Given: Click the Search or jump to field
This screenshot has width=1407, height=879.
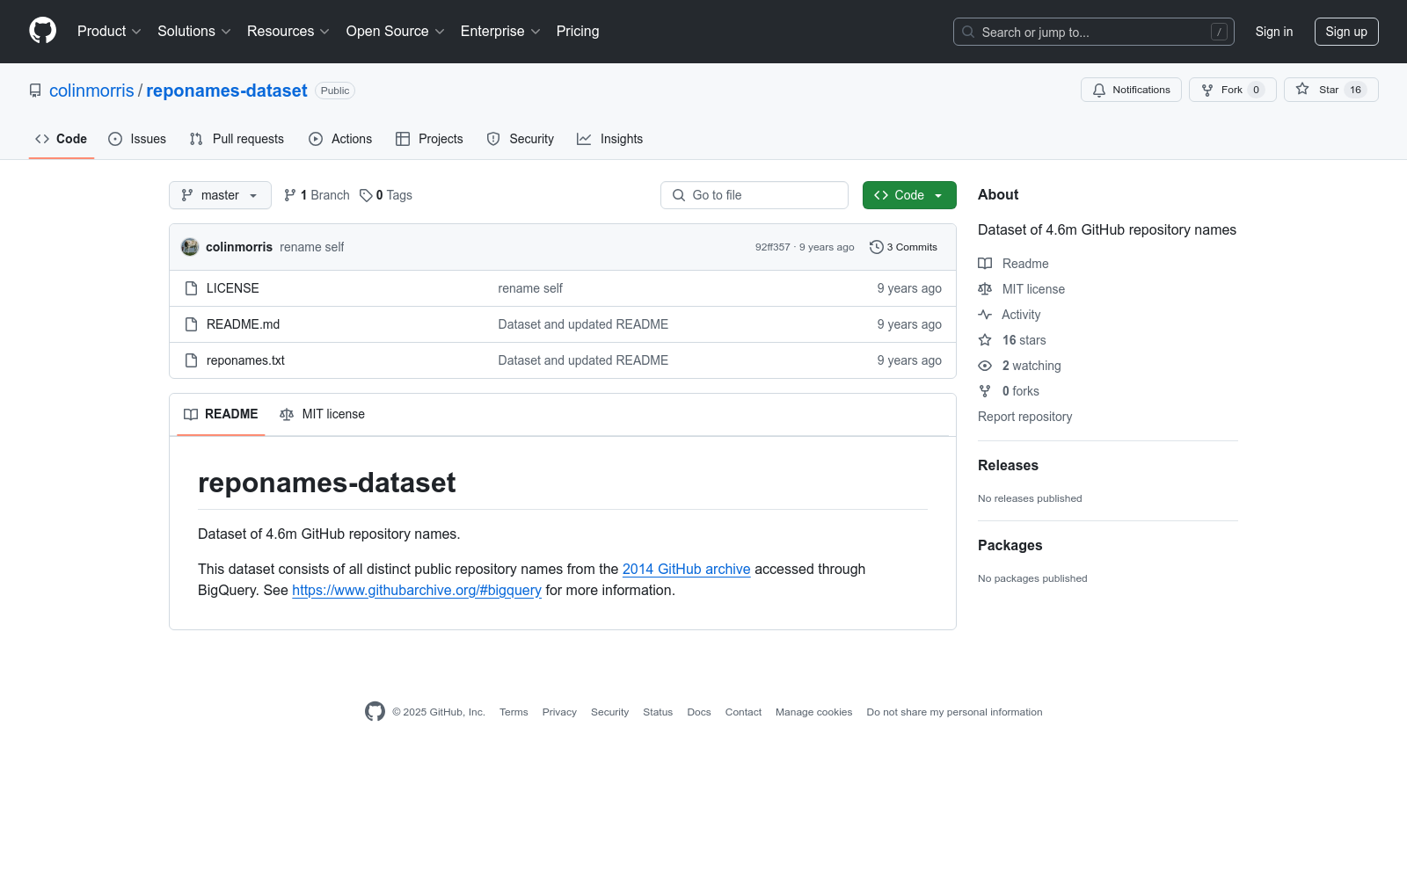Looking at the screenshot, I should coord(1094,32).
